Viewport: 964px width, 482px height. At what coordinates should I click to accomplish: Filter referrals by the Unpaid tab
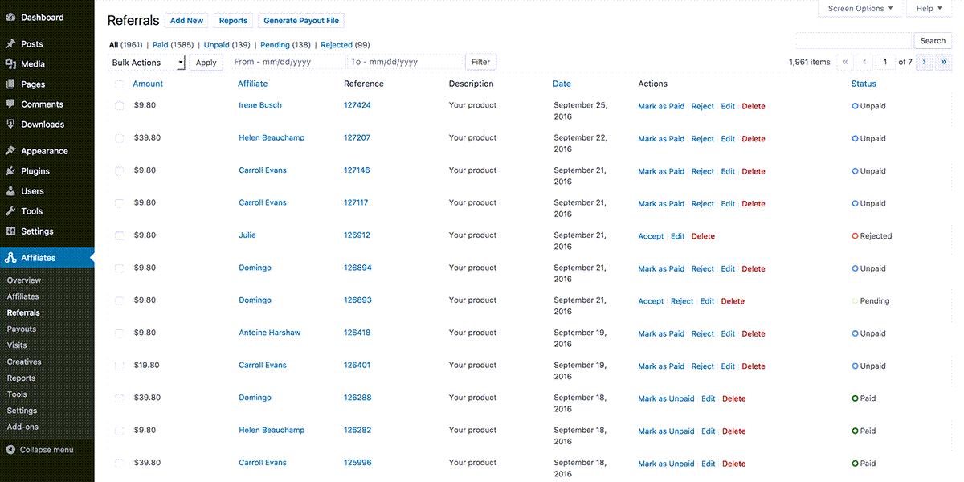click(x=216, y=45)
